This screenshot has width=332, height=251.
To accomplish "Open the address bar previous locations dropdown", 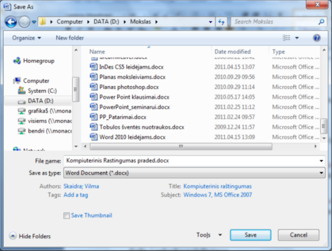I will point(211,22).
